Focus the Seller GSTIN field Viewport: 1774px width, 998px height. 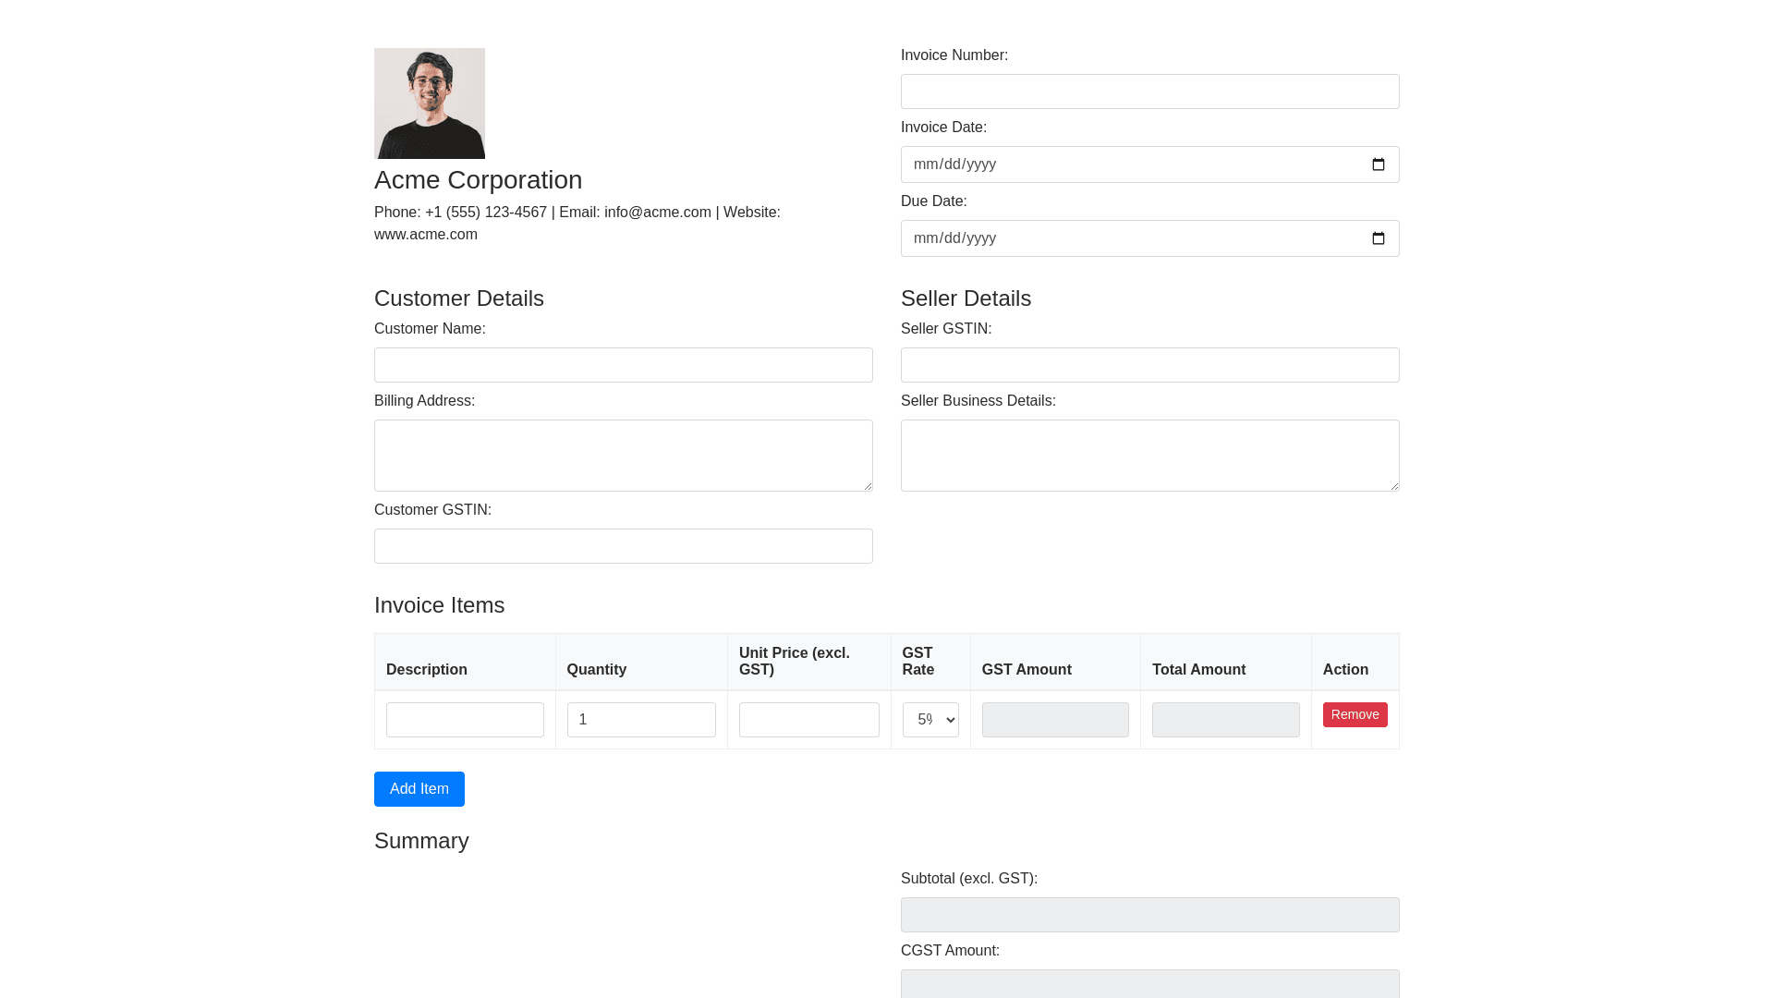(x=1149, y=365)
